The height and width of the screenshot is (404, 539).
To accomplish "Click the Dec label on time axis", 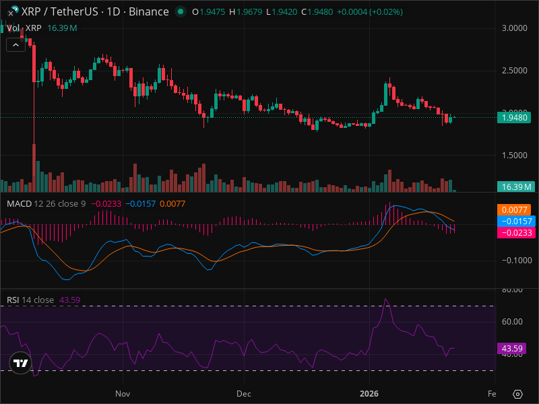I will pos(244,394).
